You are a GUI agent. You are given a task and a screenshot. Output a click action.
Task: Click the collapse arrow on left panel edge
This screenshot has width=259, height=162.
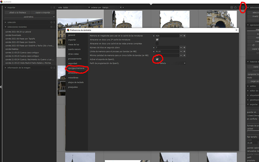(2, 87)
